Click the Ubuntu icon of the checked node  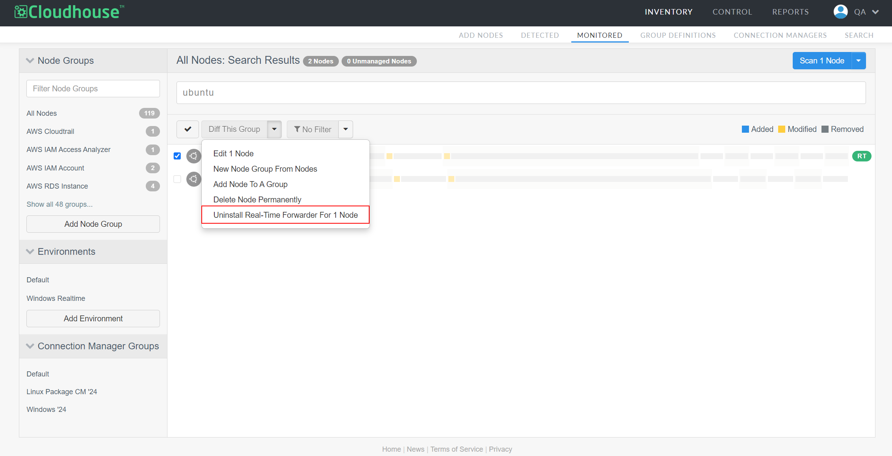click(193, 156)
